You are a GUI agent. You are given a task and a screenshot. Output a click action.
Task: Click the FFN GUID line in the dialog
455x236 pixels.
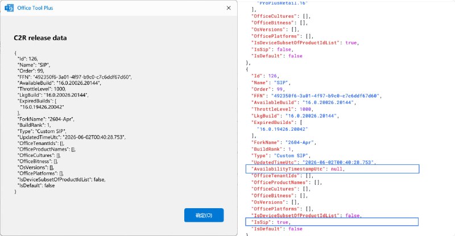[75, 77]
